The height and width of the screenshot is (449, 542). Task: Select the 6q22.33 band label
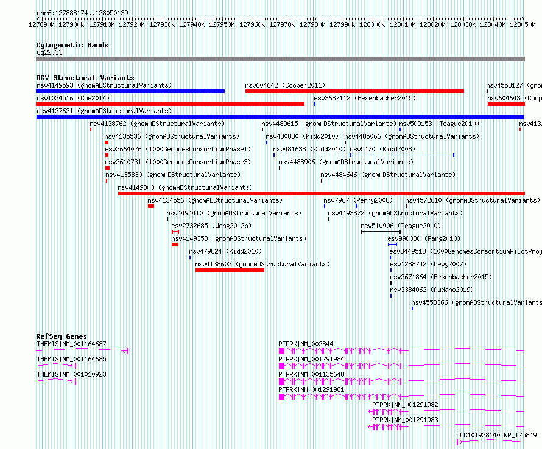tap(49, 52)
